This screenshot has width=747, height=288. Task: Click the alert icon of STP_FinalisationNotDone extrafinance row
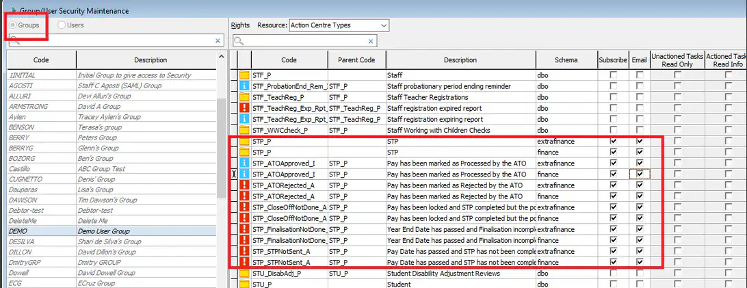(244, 229)
